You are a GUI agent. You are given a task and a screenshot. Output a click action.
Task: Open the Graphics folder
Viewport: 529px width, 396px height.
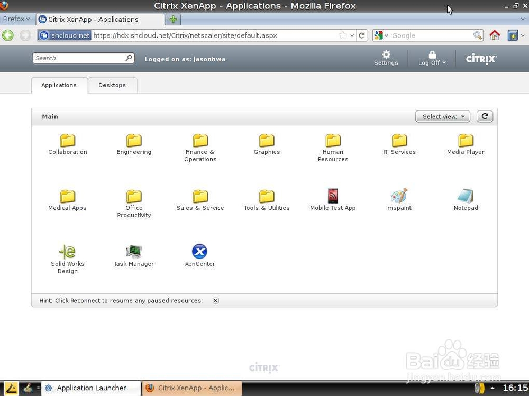[x=267, y=144]
